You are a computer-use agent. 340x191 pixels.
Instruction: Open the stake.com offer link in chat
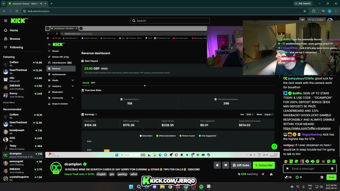click(307, 128)
